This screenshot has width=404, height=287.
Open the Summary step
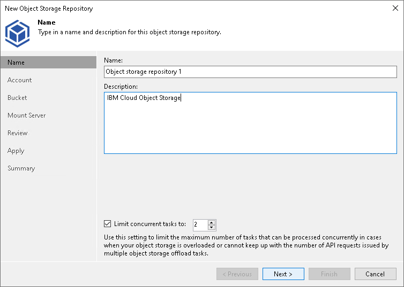[x=21, y=168]
